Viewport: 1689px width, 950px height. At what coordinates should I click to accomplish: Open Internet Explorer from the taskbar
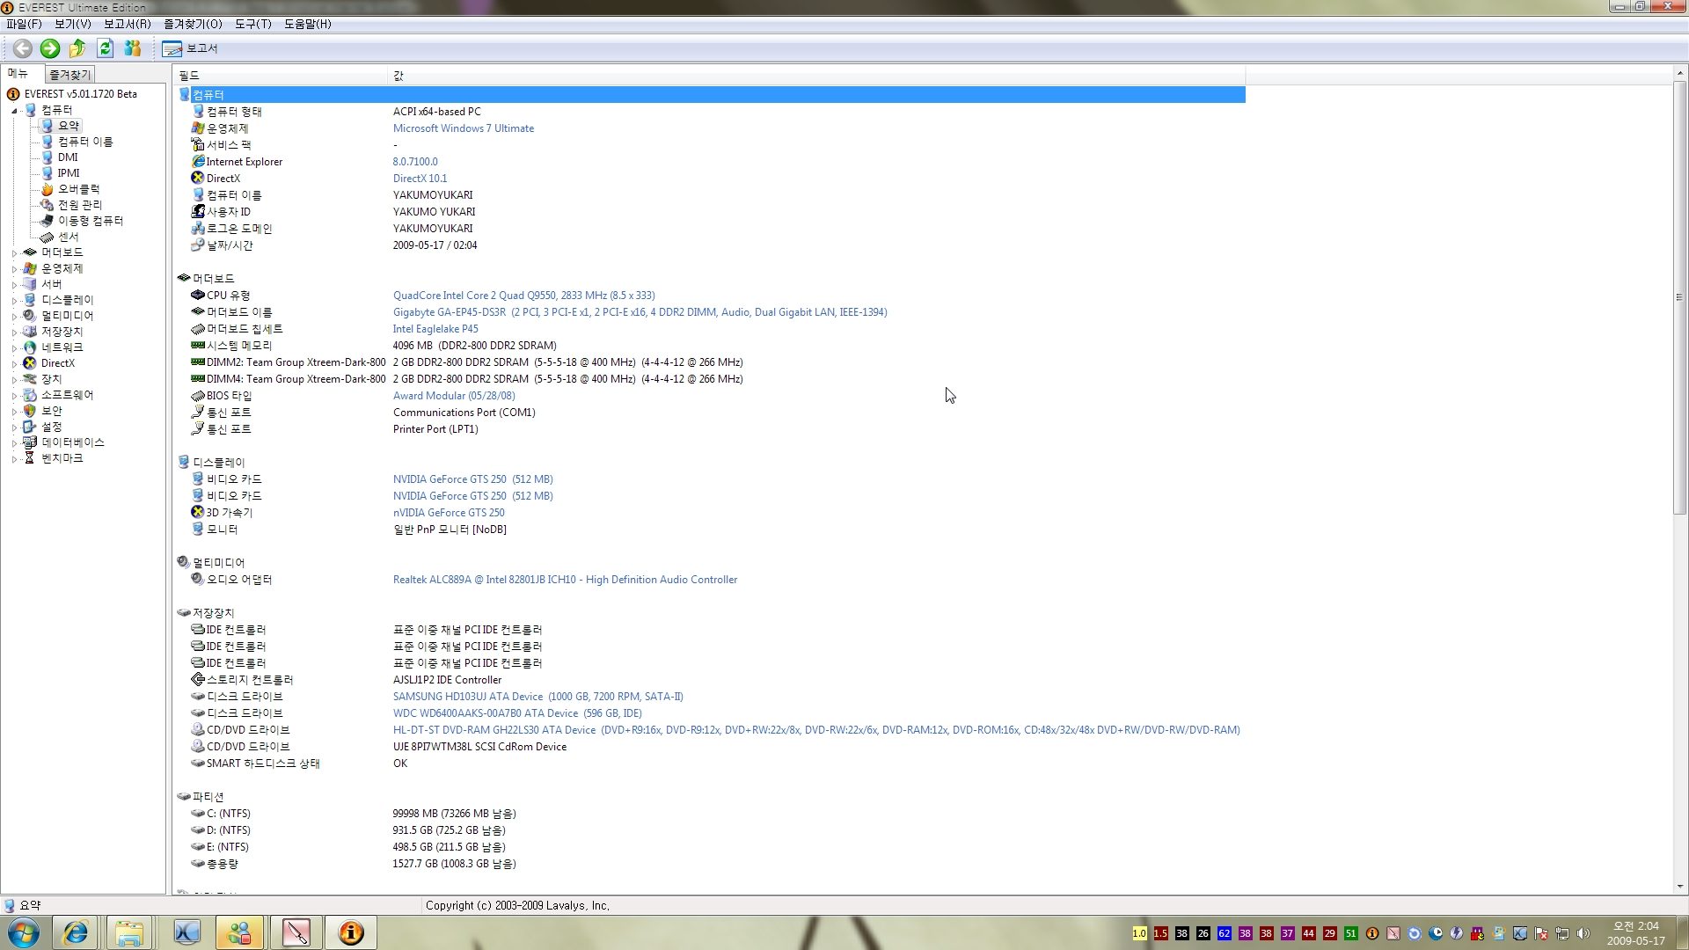tap(76, 932)
